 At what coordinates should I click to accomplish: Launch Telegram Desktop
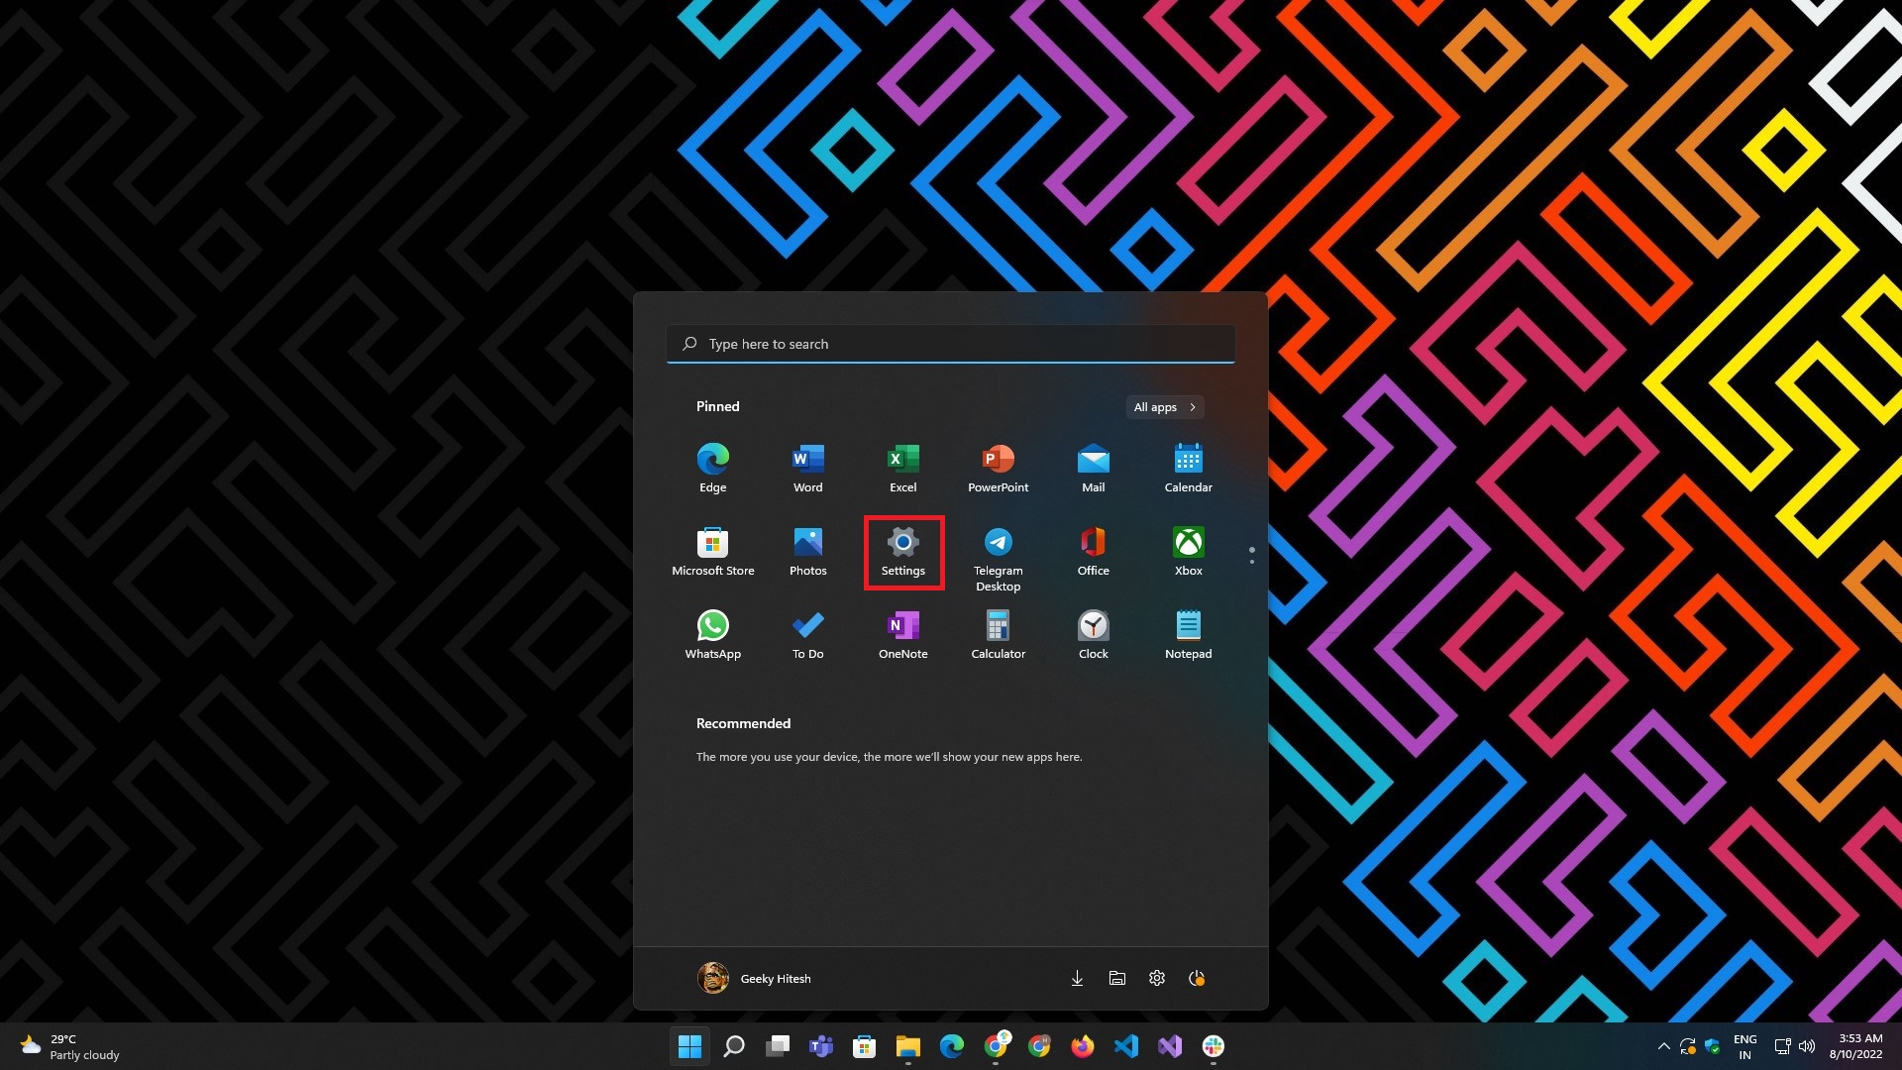tap(998, 559)
